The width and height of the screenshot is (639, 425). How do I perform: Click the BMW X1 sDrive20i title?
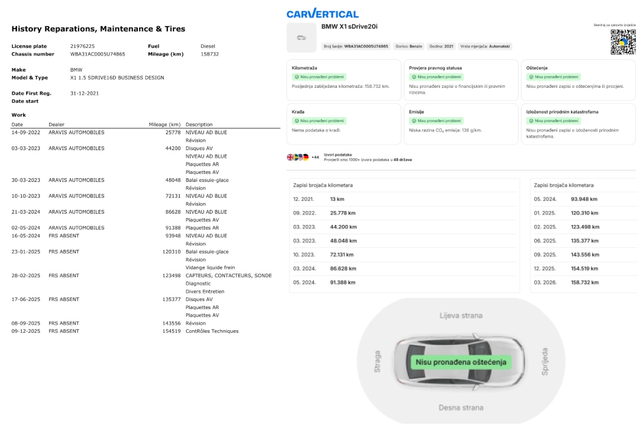(x=349, y=27)
